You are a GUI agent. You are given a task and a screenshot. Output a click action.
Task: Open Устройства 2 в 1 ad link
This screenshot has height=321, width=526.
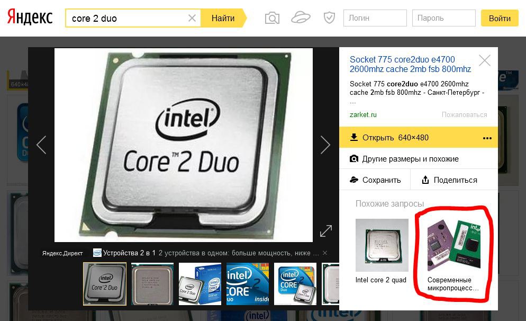pyautogui.click(x=129, y=253)
